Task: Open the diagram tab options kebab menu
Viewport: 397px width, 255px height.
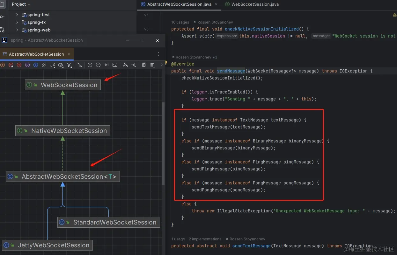Action: tap(159, 54)
